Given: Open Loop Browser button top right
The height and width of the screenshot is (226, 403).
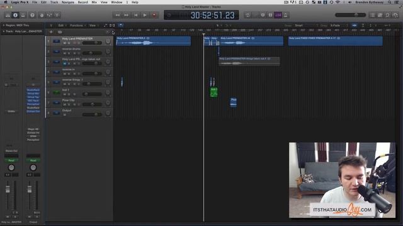Looking at the screenshot, I should 388,15.
